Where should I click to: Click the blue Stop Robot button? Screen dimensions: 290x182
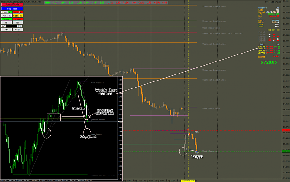pyautogui.click(x=12, y=9)
